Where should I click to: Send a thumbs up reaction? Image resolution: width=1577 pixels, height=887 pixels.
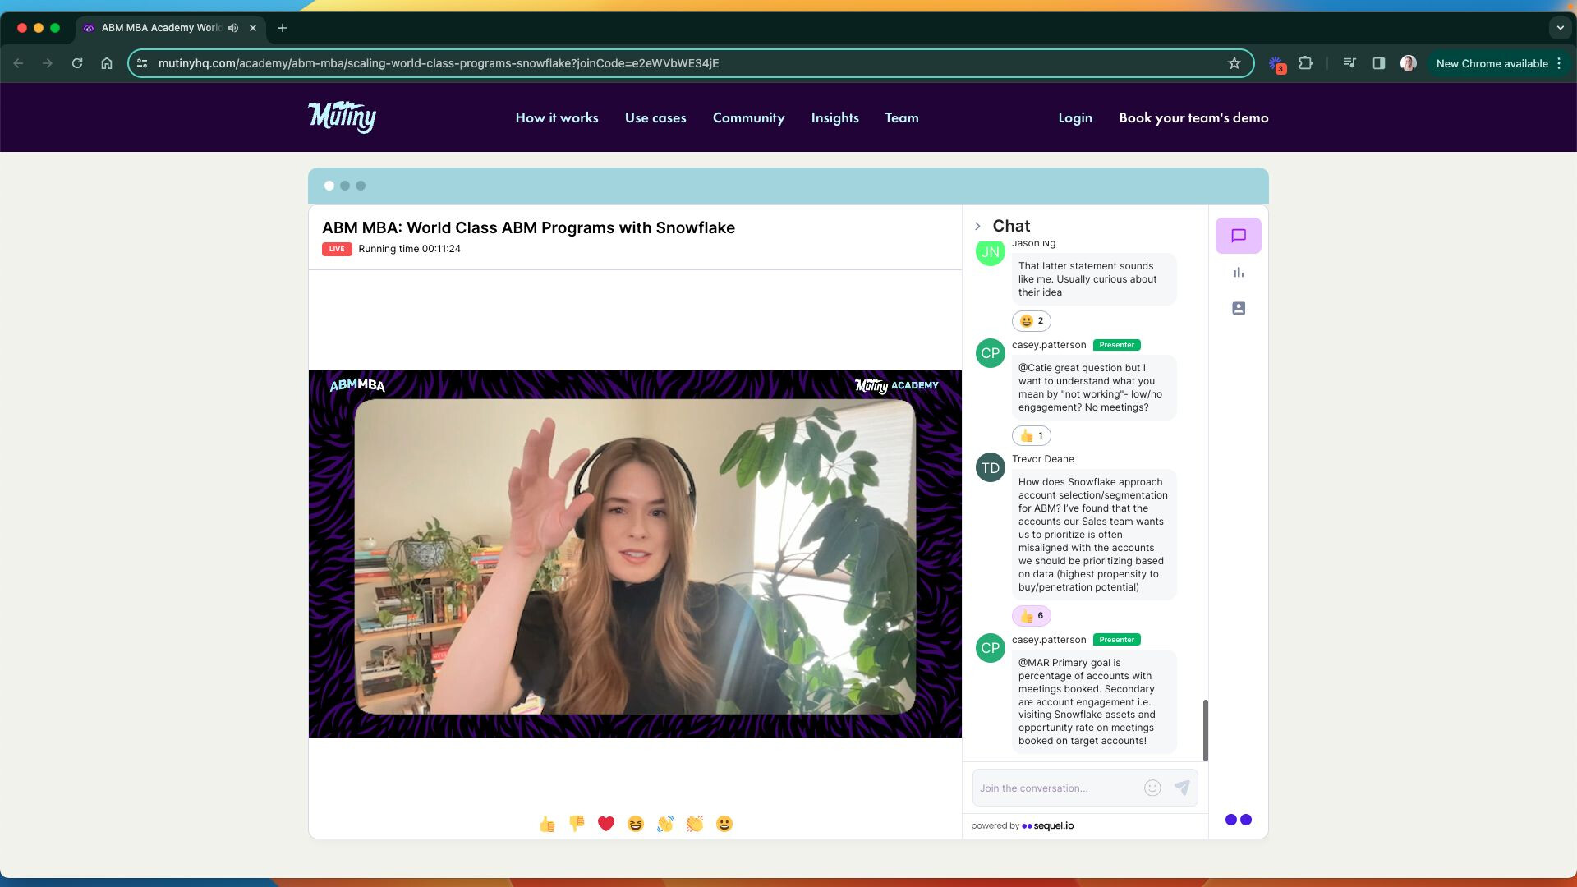(547, 824)
